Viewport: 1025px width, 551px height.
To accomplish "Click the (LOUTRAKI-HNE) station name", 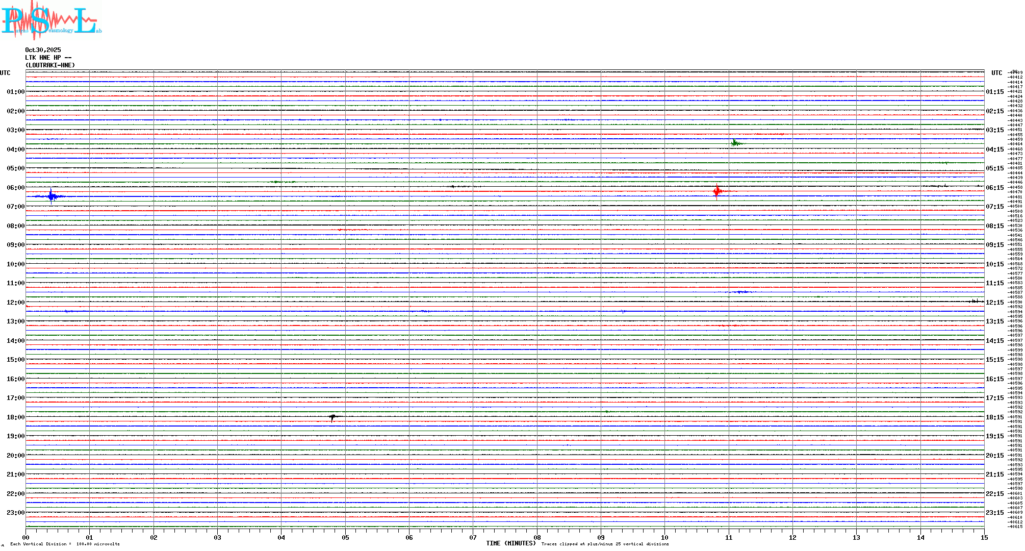I will [x=50, y=65].
